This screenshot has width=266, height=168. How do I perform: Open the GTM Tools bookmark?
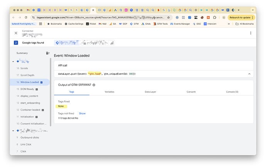click(x=160, y=24)
